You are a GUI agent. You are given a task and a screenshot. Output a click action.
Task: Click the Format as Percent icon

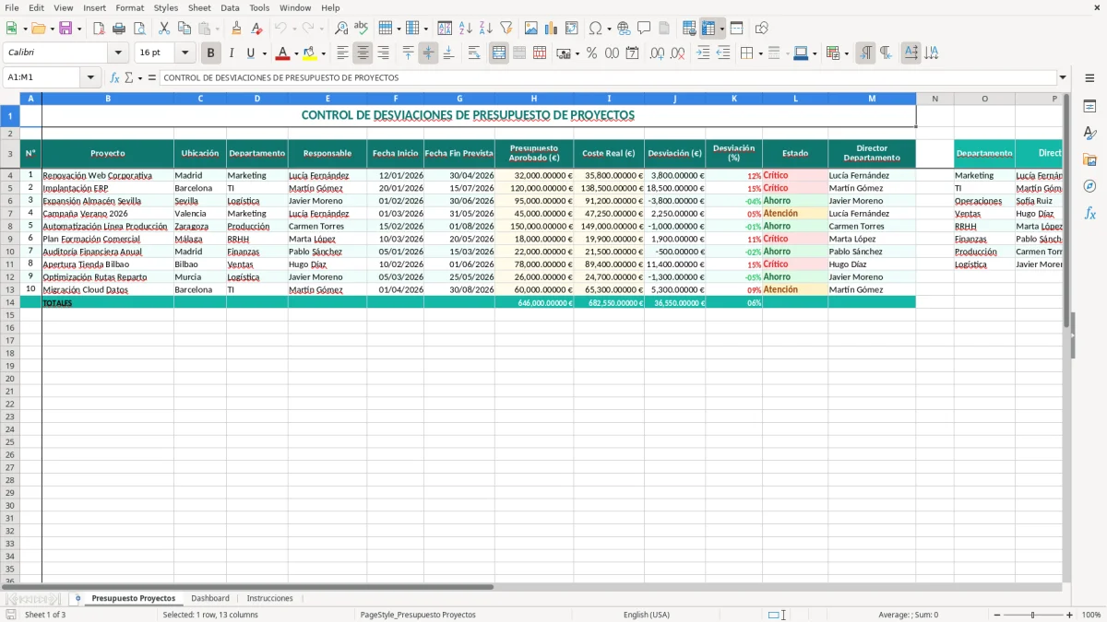(592, 53)
